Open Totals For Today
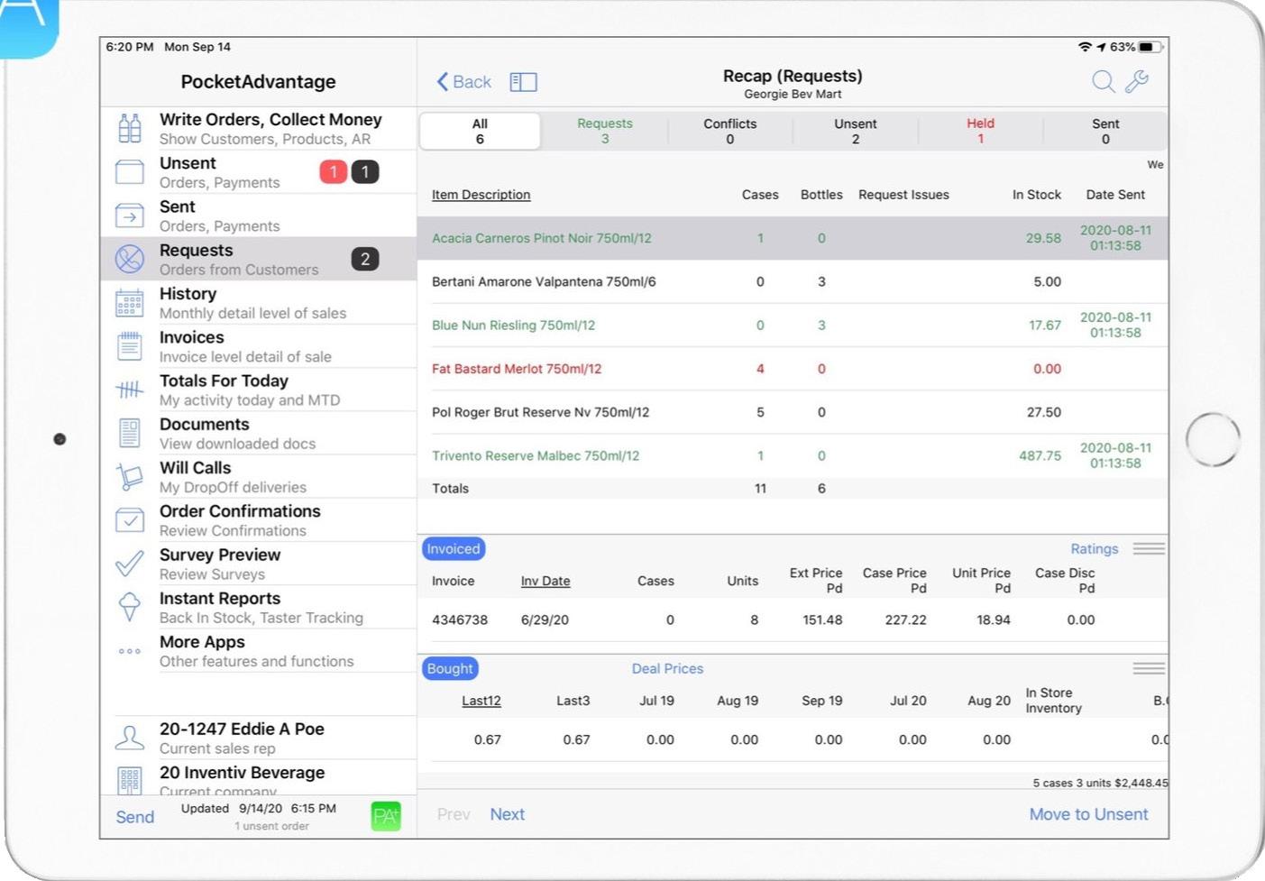Viewport: 1265px width, 881px height. [x=259, y=390]
